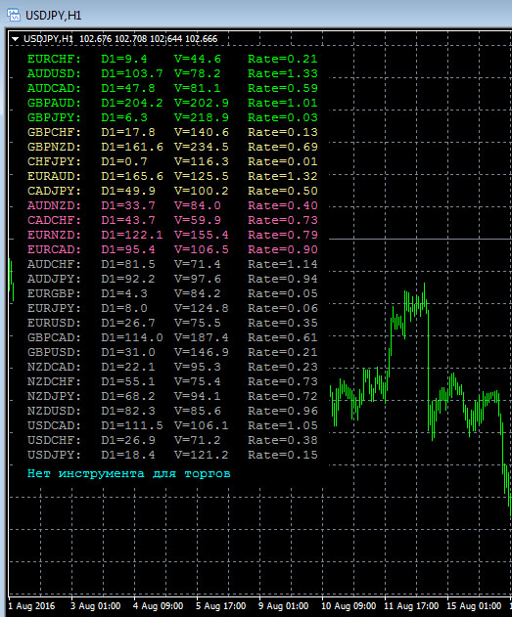Image resolution: width=512 pixels, height=617 pixels.
Task: Click the Rate=1.33 value
Action: tap(283, 73)
